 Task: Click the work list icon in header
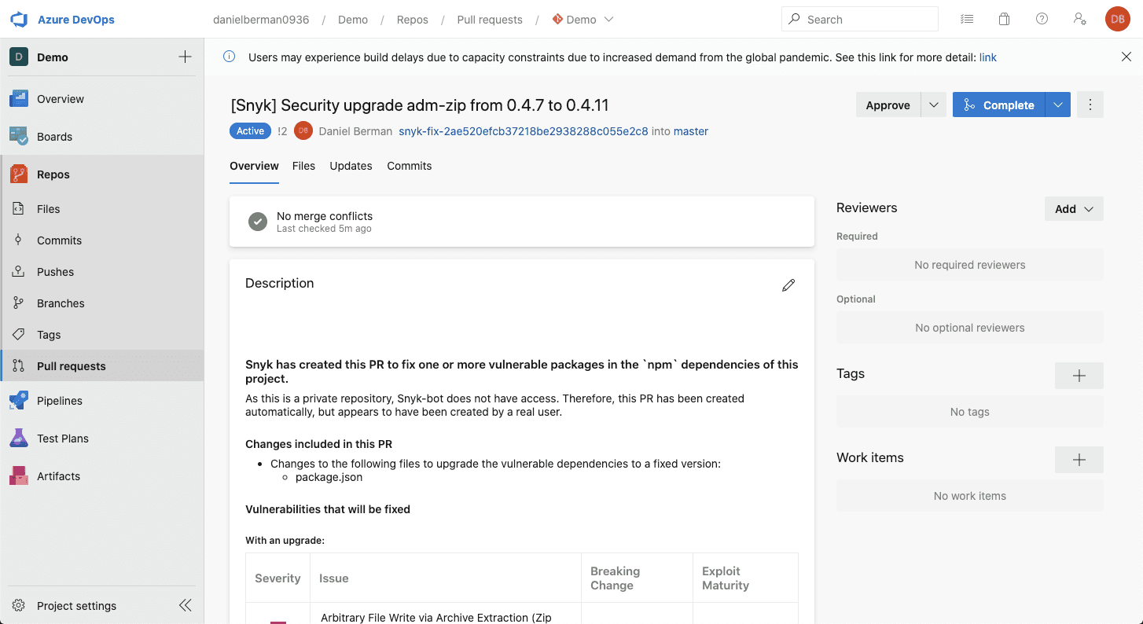click(x=967, y=20)
